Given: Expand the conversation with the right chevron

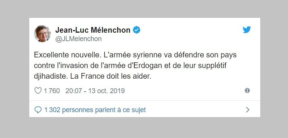Looking at the screenshot, I should 248,110.
